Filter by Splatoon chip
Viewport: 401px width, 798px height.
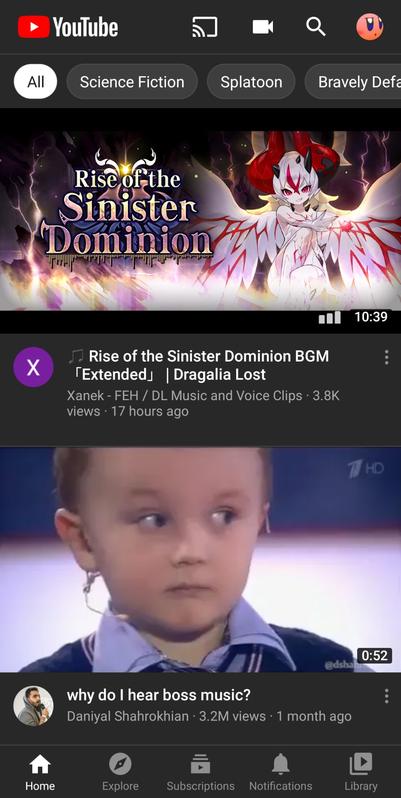[251, 81]
